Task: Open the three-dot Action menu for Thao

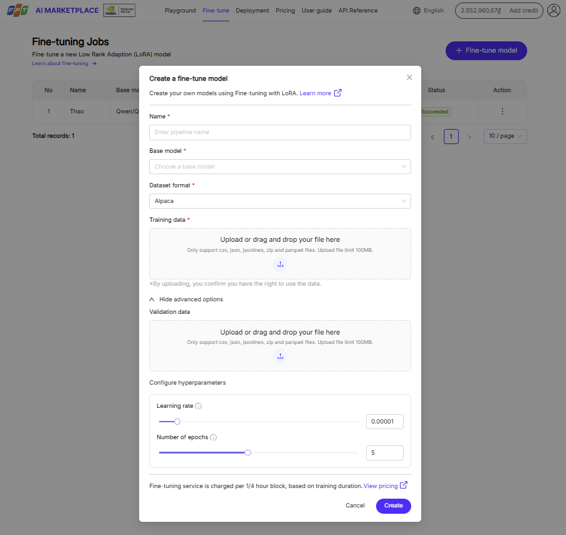Action: [502, 112]
